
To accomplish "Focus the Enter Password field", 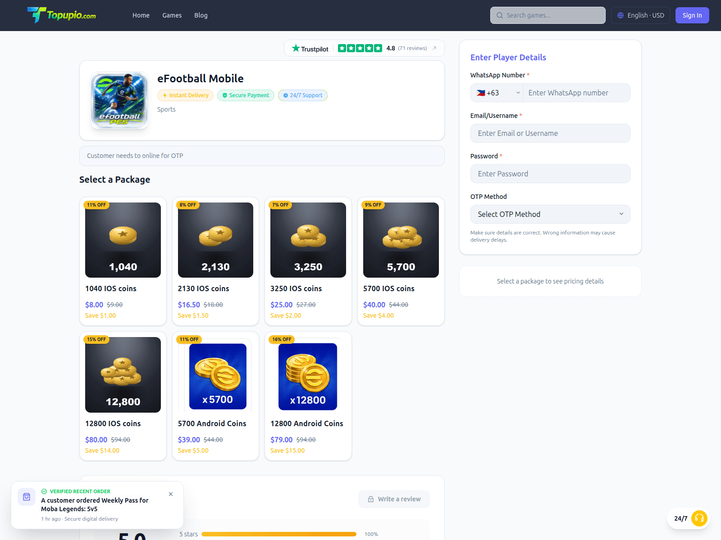I will (x=550, y=174).
